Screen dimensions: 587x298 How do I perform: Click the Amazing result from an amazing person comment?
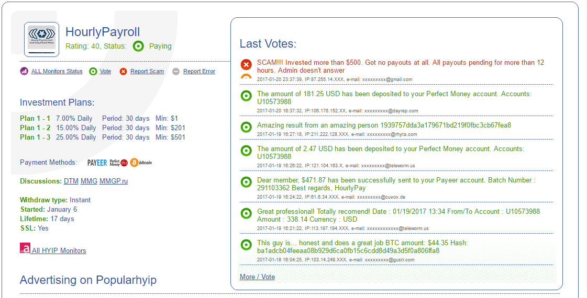384,125
